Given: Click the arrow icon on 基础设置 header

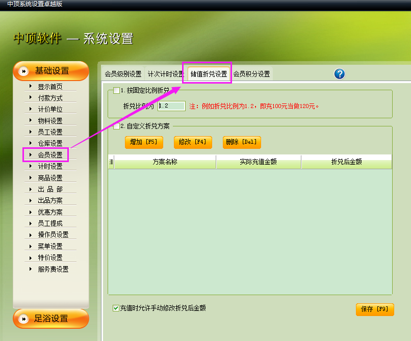Looking at the screenshot, I should [23, 71].
